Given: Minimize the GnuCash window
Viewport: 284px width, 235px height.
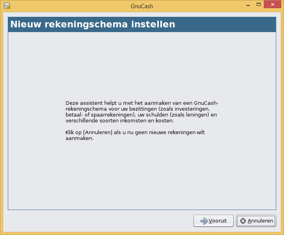Looking at the screenshot, I should (248, 5).
